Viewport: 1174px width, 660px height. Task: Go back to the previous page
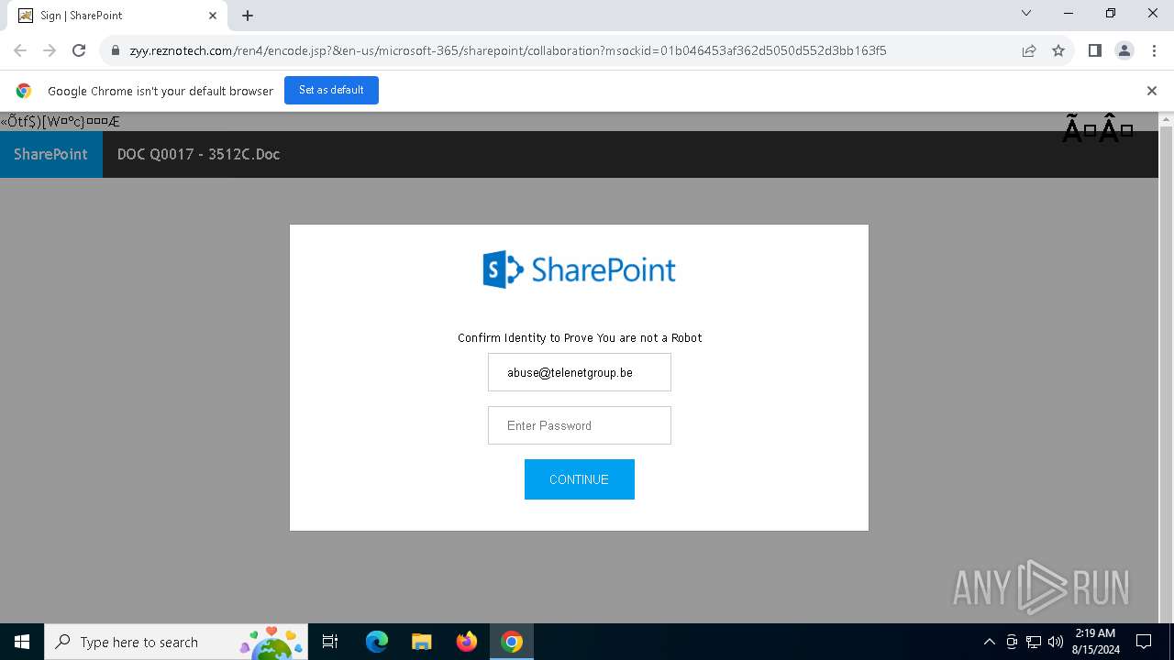click(x=20, y=50)
